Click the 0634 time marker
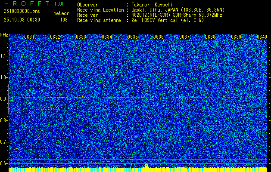 pyautogui.click(x=107, y=37)
